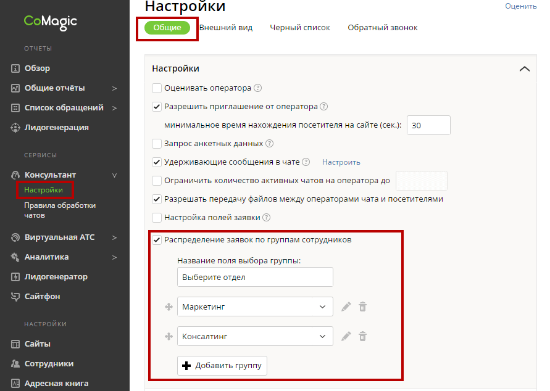Open the Маркетинг group dropdown
Image resolution: width=550 pixels, height=391 pixels.
pyautogui.click(x=254, y=307)
